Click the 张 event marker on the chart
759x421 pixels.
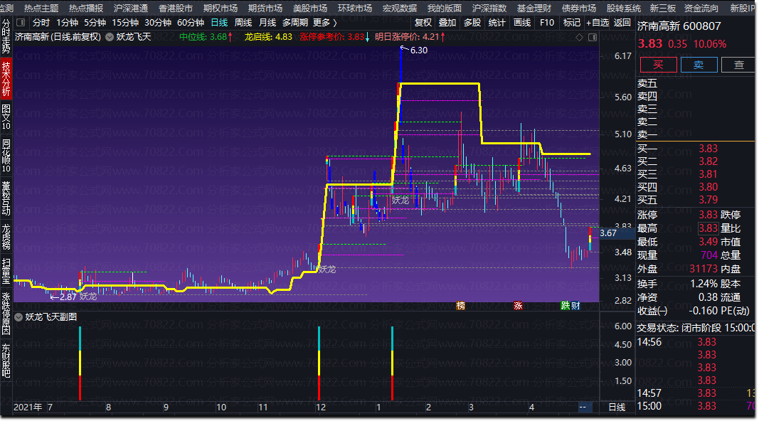point(518,306)
